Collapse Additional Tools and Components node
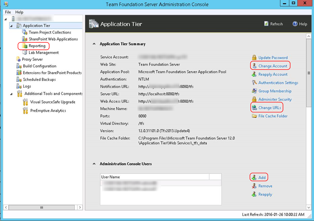This screenshot has width=314, height=221. point(11,94)
